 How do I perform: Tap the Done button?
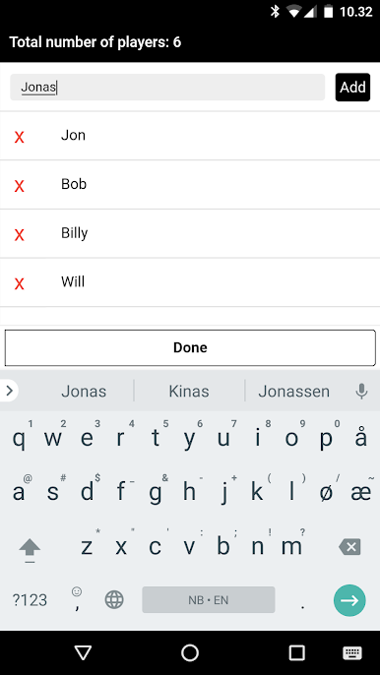click(x=190, y=348)
